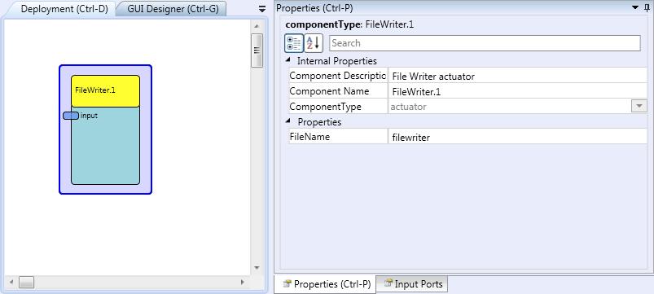
Task: Click the horizontal scrollbar thumb in canvas
Action: coord(26,283)
